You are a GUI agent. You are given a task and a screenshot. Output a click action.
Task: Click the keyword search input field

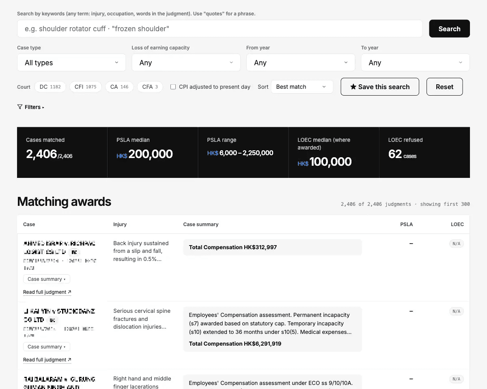[220, 29]
